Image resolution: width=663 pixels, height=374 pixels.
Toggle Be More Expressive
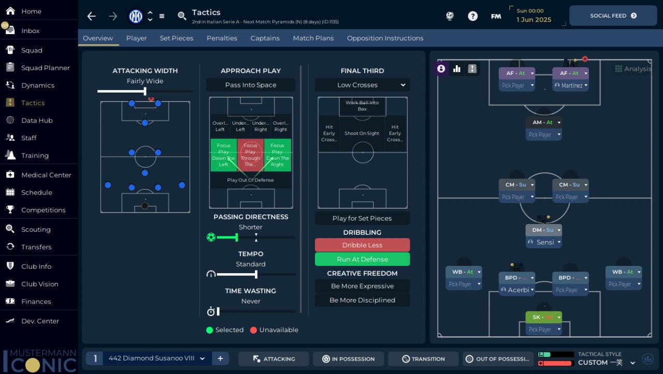coord(362,286)
